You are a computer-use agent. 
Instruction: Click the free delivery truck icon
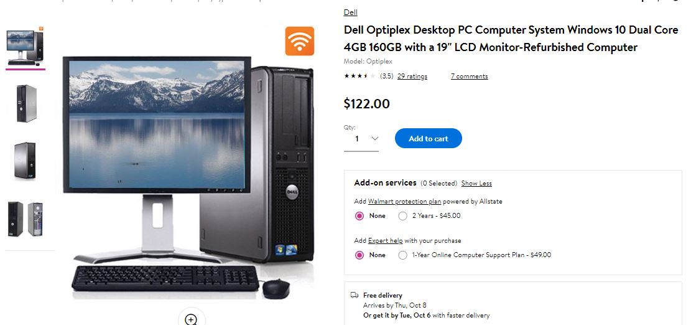355,295
